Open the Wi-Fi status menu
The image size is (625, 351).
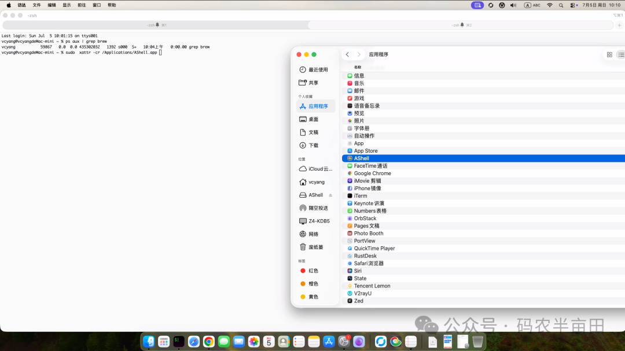coord(550,5)
